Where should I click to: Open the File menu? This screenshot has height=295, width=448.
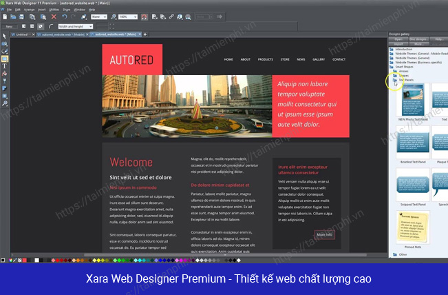coord(9,10)
